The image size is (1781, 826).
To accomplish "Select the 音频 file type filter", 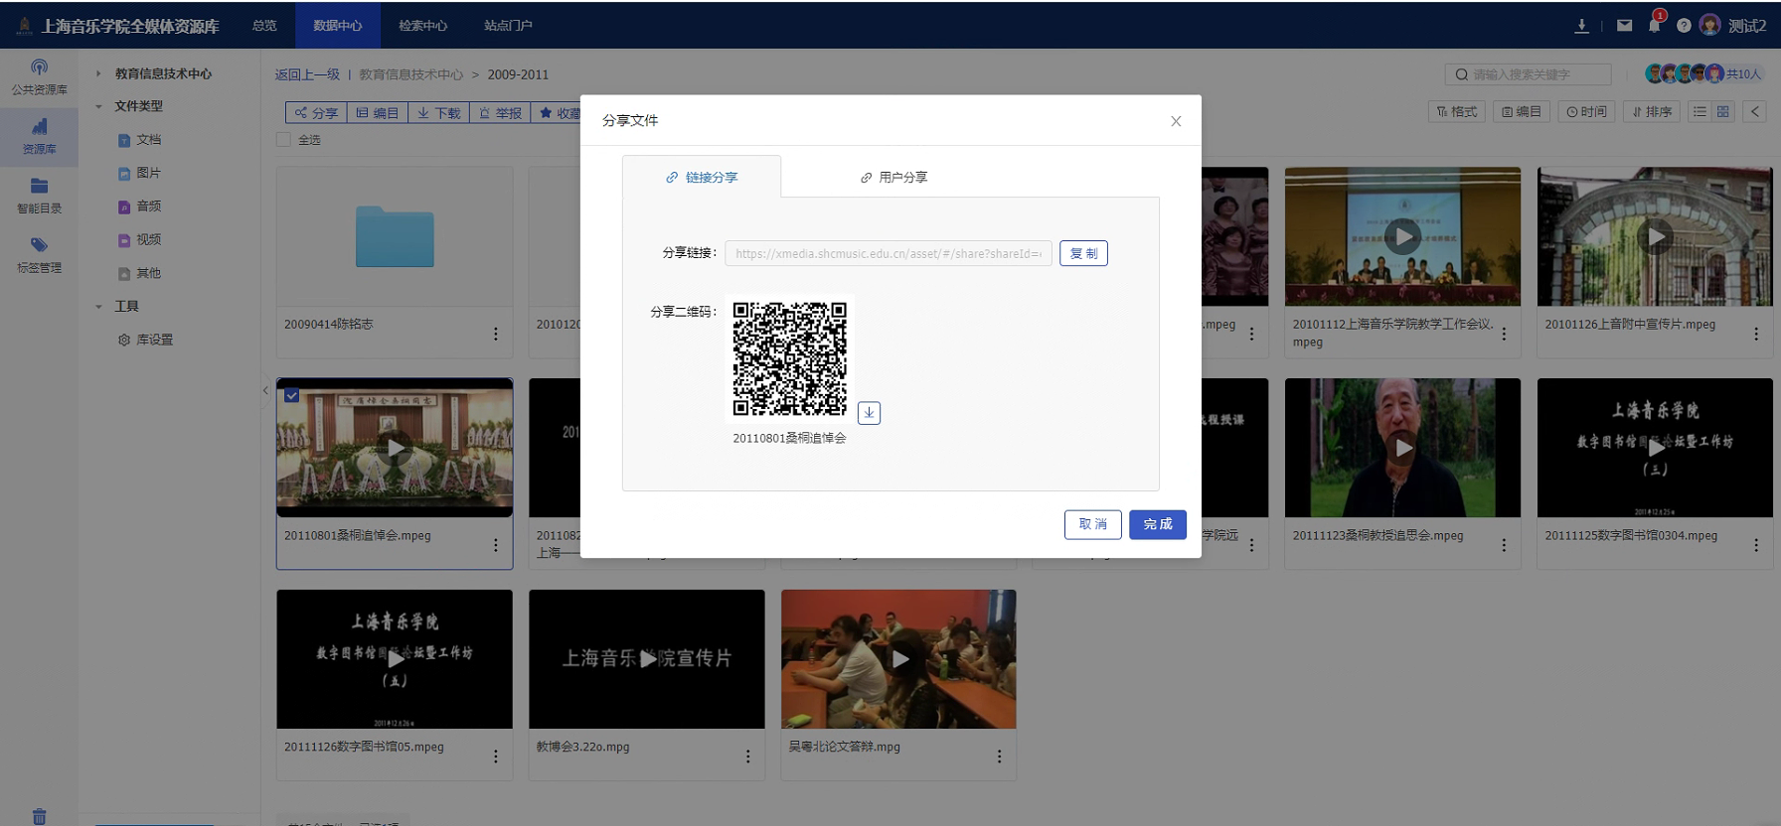I will click(139, 206).
